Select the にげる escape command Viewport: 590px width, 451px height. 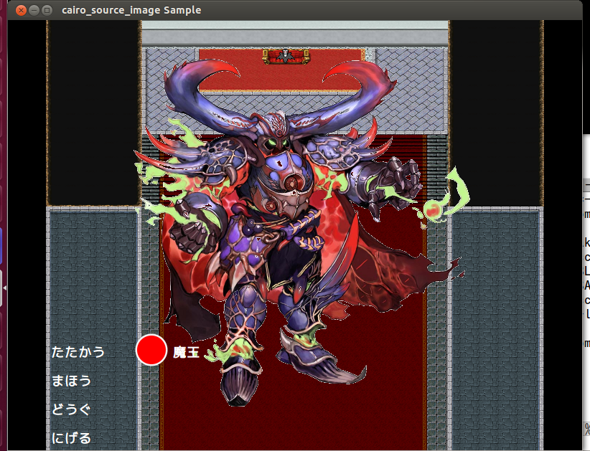[72, 438]
